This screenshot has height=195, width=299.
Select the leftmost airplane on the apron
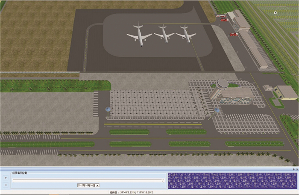(x=139, y=34)
